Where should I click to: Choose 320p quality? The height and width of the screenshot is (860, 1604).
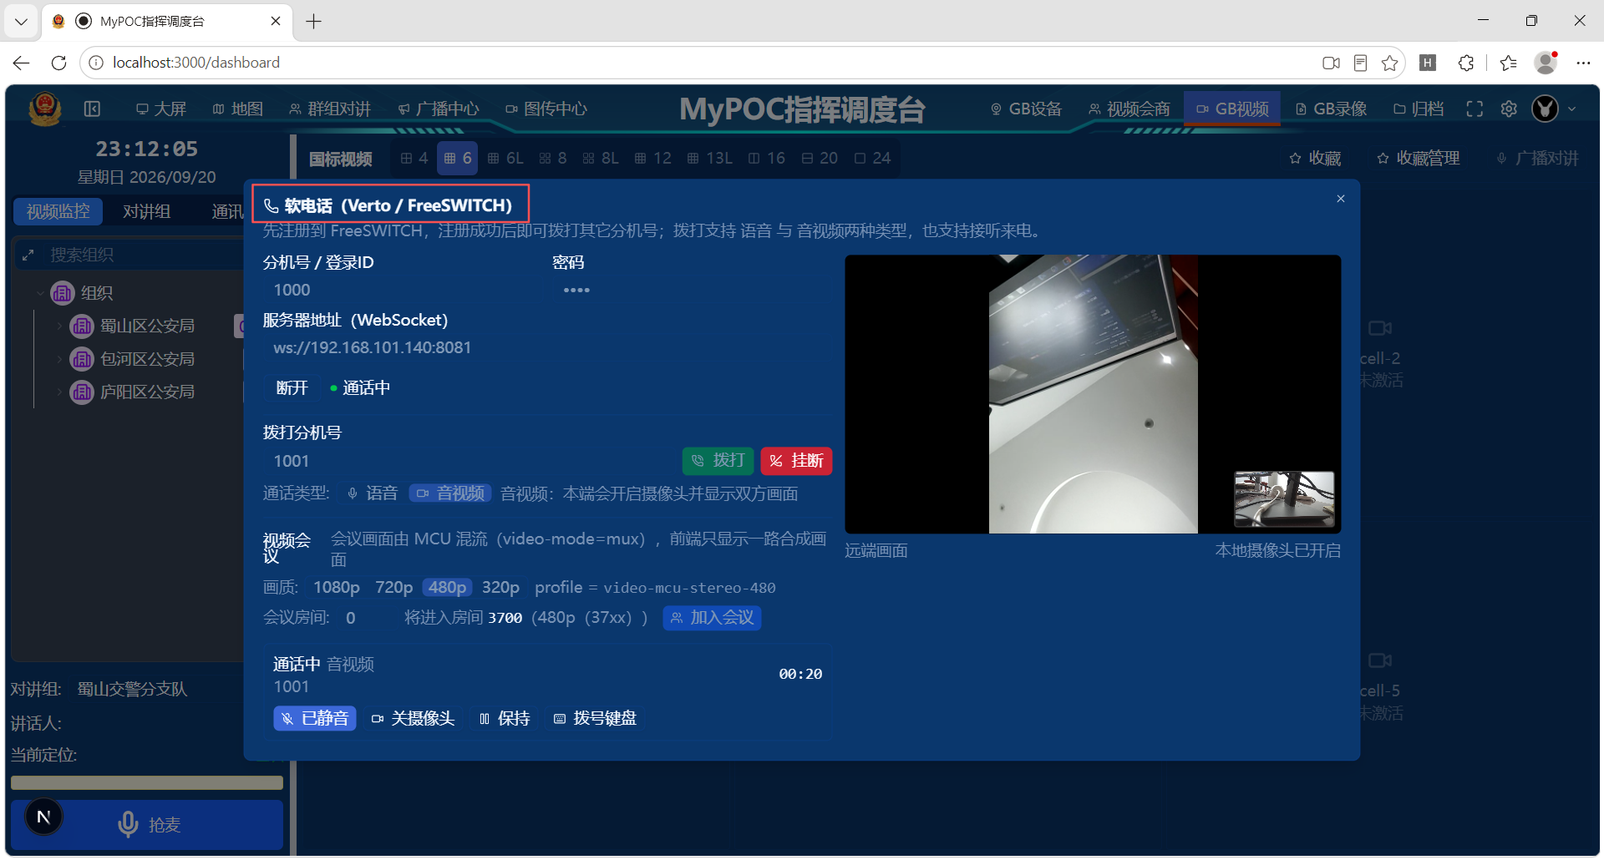(x=500, y=588)
